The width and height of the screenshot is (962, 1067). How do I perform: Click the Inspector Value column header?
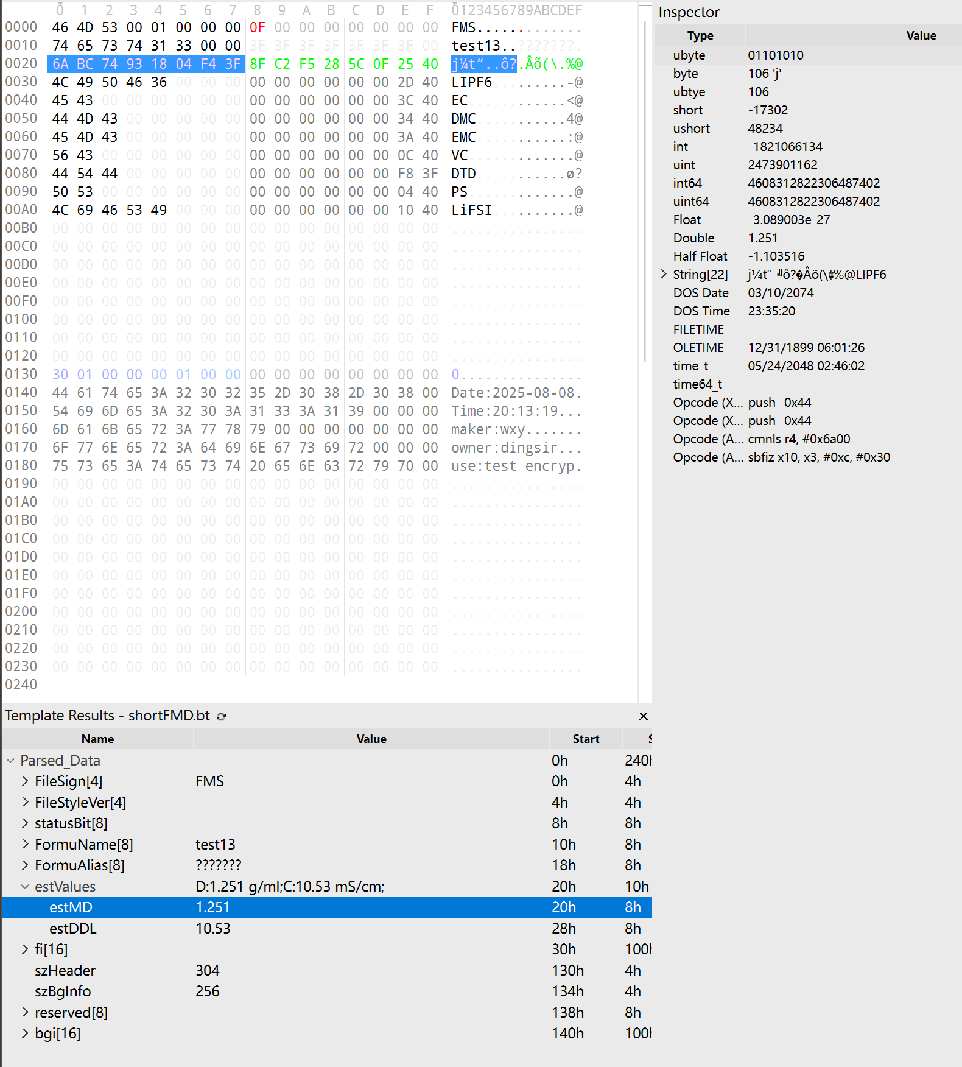click(x=854, y=36)
